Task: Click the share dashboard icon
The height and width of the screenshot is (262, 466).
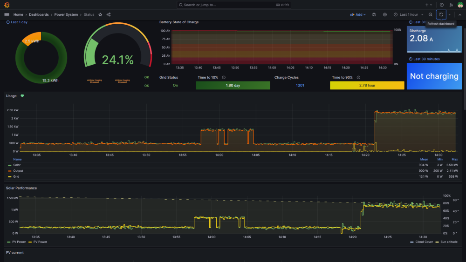Action: 109,14
